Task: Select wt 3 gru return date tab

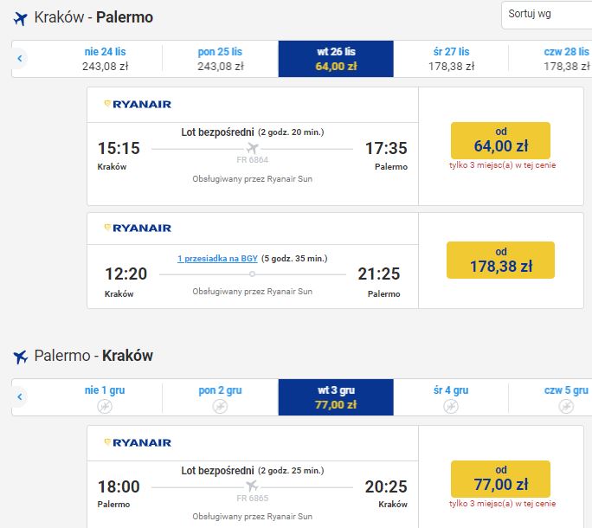Action: 336,397
